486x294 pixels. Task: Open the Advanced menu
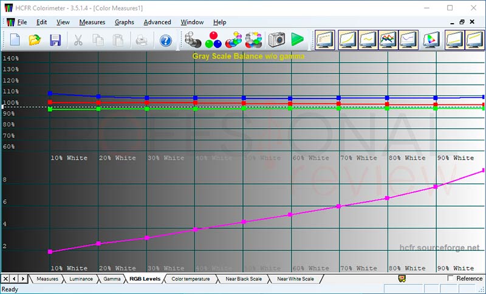point(157,22)
